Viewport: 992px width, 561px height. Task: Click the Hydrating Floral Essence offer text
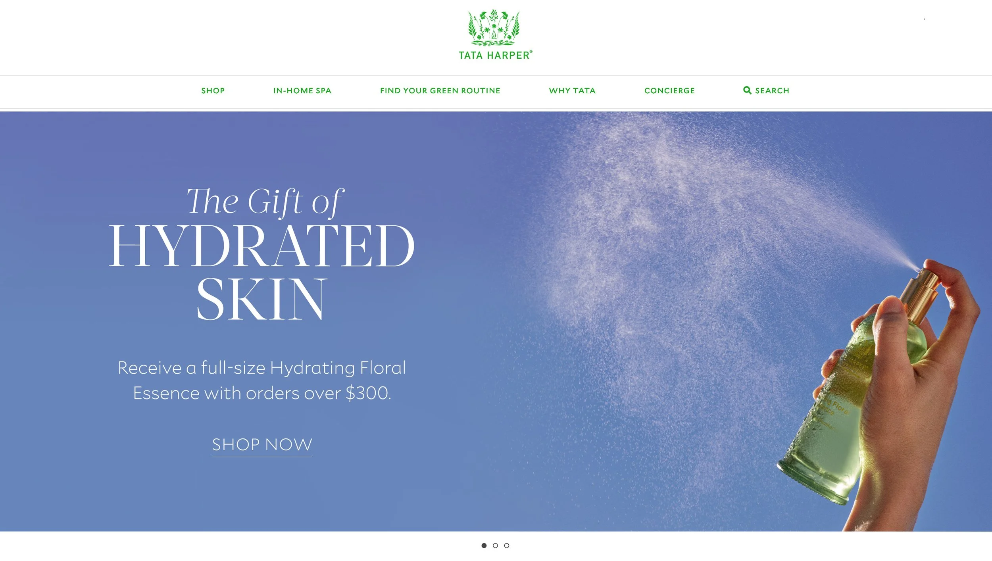click(262, 380)
